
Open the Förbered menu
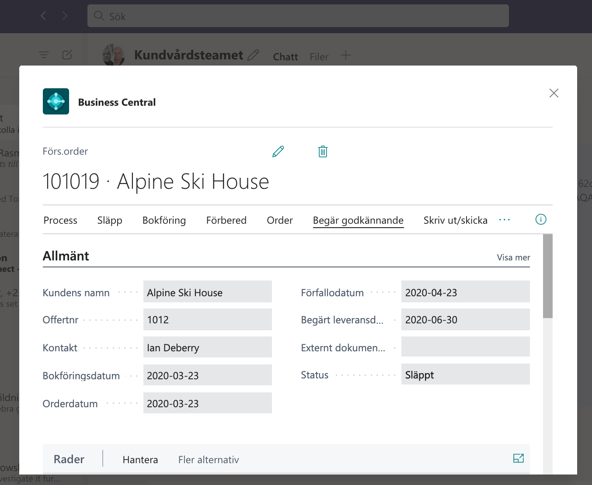pyautogui.click(x=226, y=220)
